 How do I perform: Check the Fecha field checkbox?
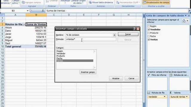pyautogui.click(x=149, y=36)
